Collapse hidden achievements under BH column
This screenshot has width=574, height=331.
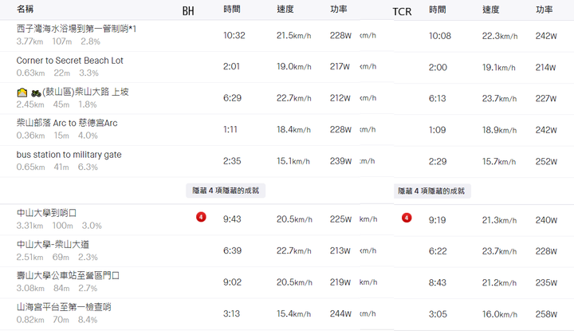click(226, 191)
